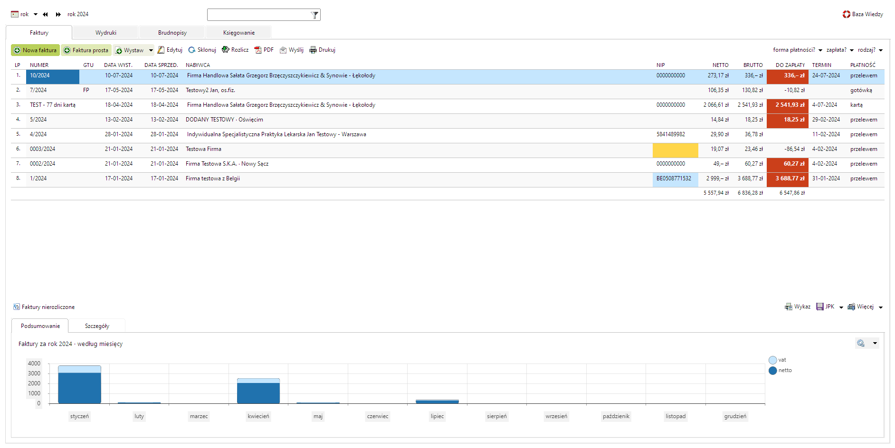Open the Szczegóły tab
The height and width of the screenshot is (448, 895).
(97, 326)
